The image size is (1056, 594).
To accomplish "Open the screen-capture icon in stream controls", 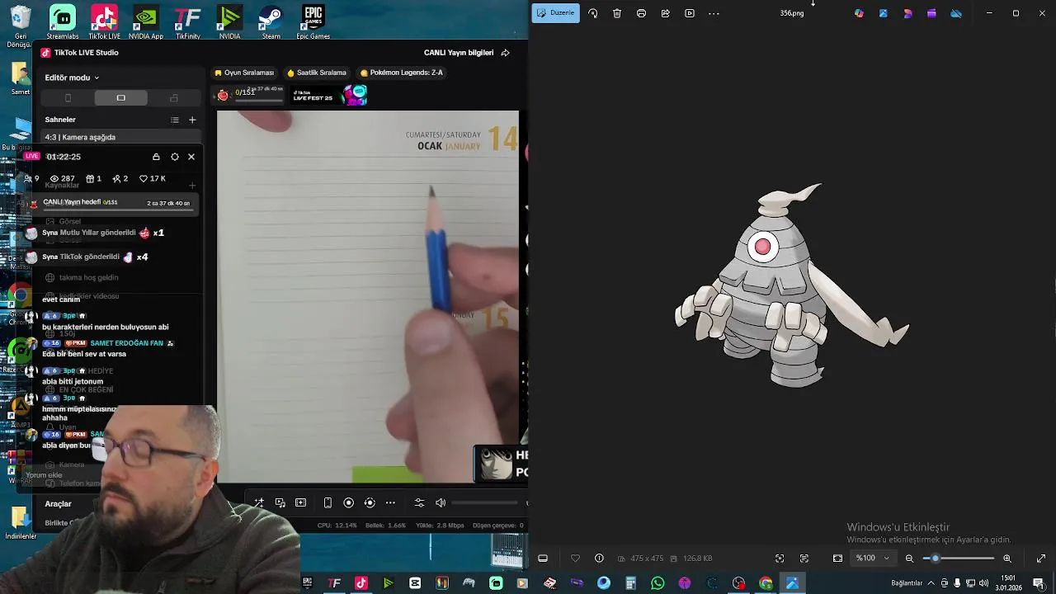I will click(280, 502).
